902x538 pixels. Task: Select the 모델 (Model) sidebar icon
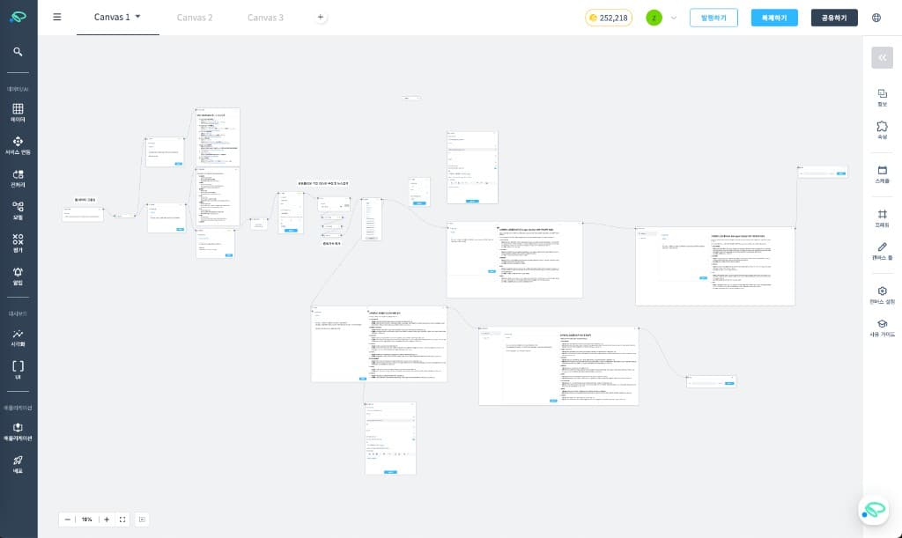(x=18, y=210)
